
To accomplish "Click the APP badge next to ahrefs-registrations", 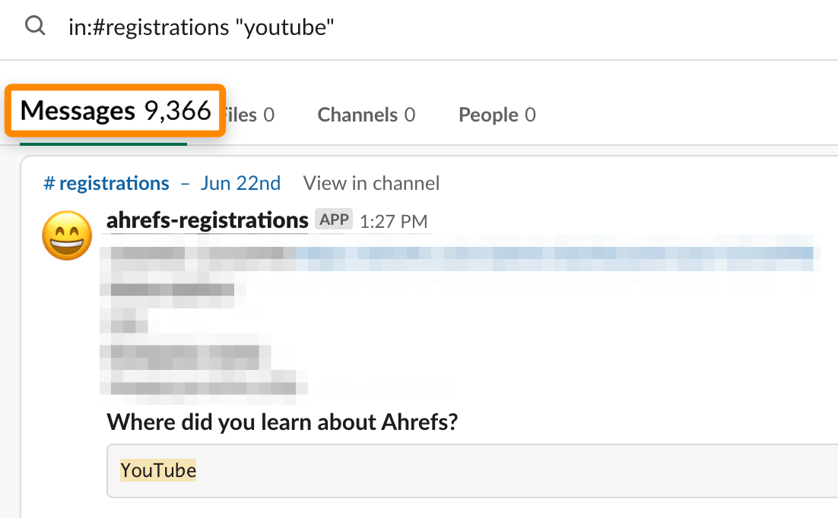I will [x=333, y=220].
